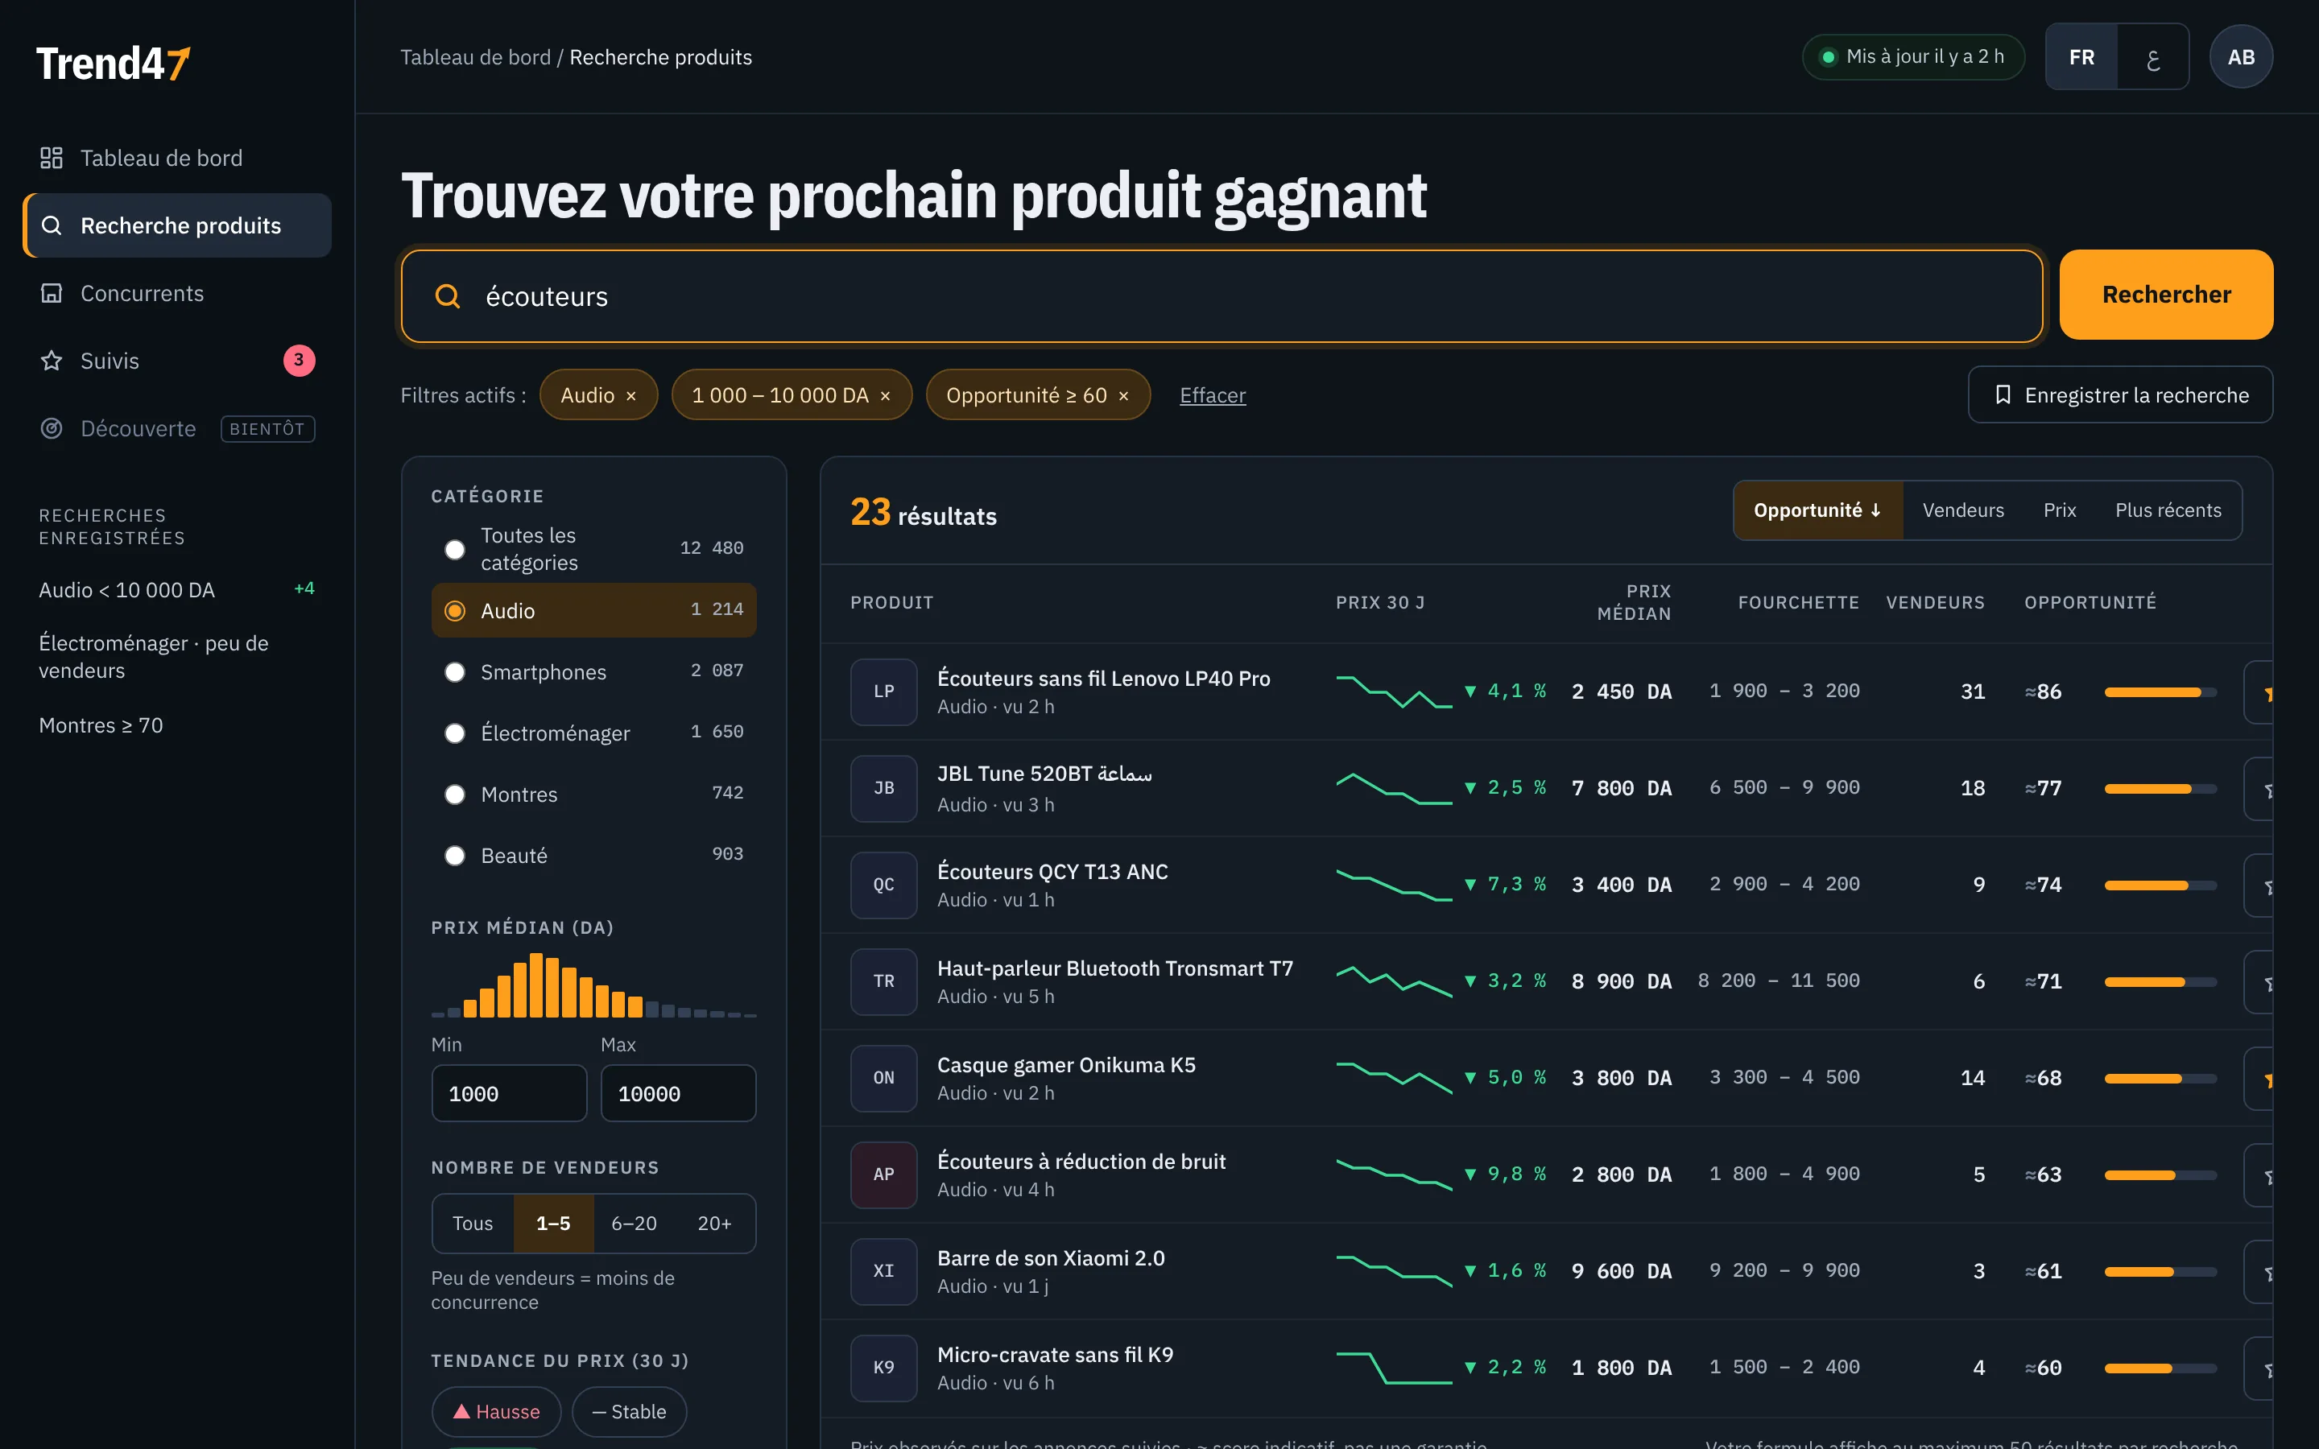Select the Smartphones category radio button
This screenshot has width=2319, height=1449.
point(455,672)
